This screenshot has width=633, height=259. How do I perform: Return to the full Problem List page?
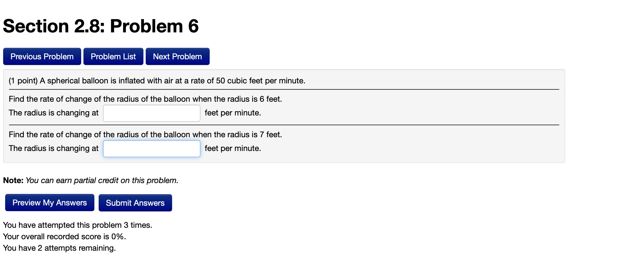(113, 56)
